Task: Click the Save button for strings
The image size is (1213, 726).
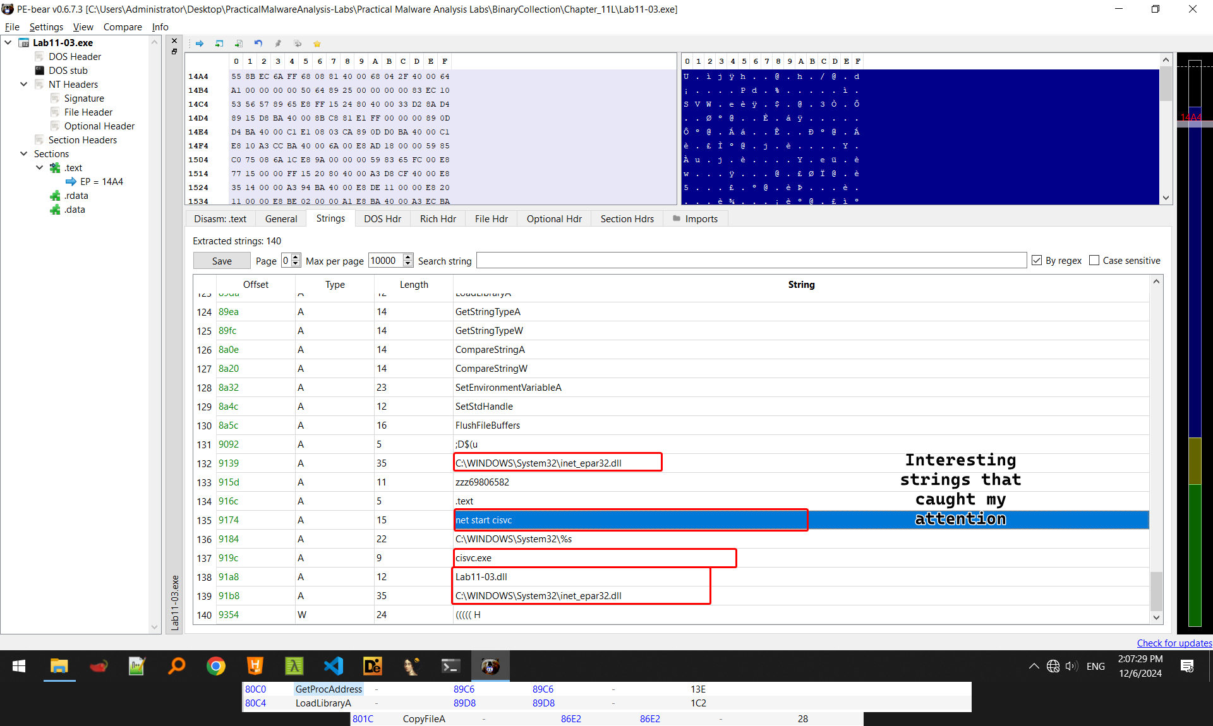Action: [222, 261]
